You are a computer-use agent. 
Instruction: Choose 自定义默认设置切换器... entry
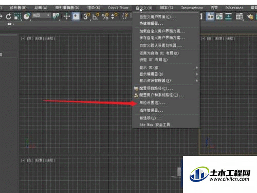(x=166, y=46)
